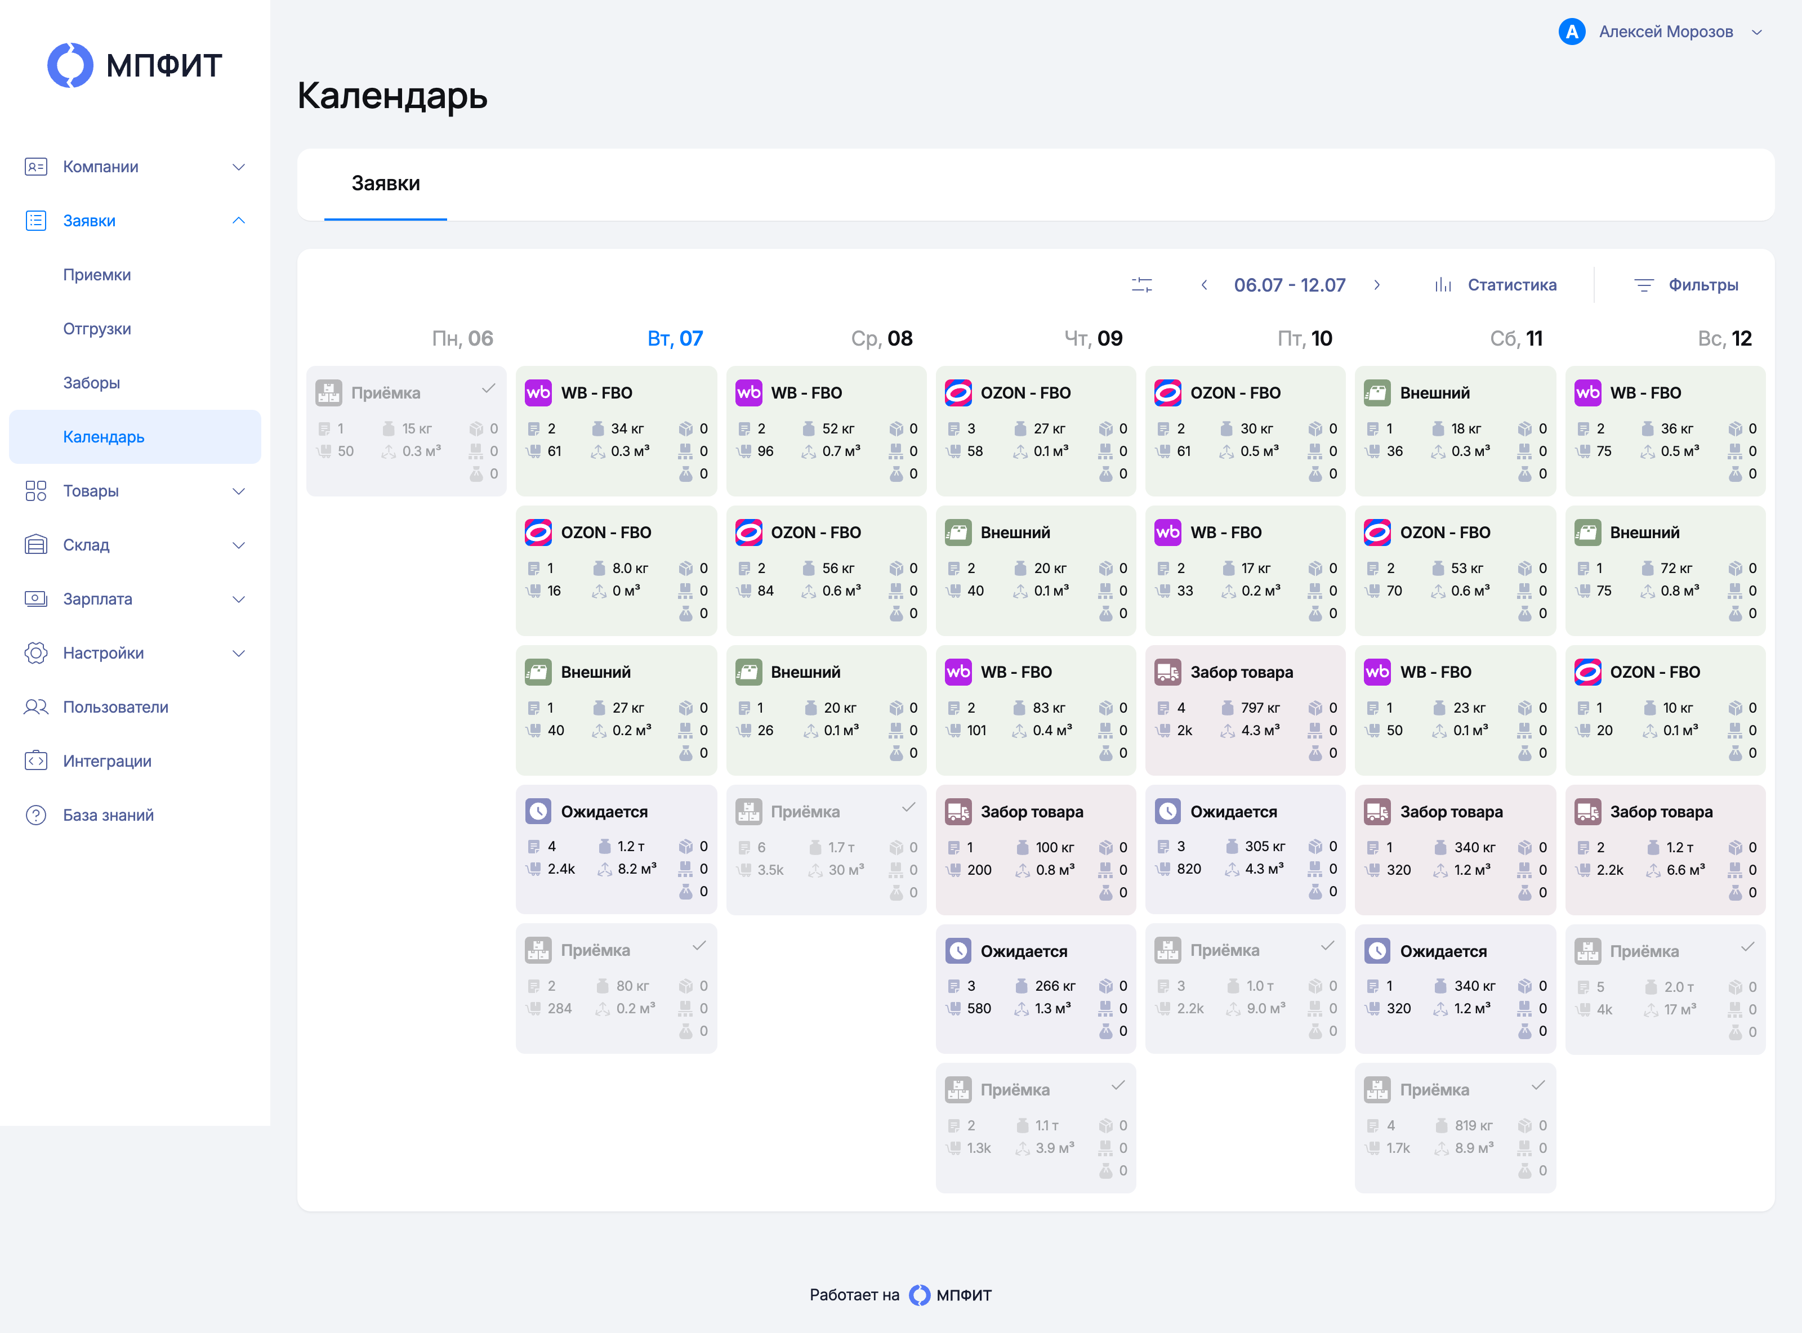This screenshot has width=1802, height=1333.
Task: Click the База знаний question icon
Action: 35,815
